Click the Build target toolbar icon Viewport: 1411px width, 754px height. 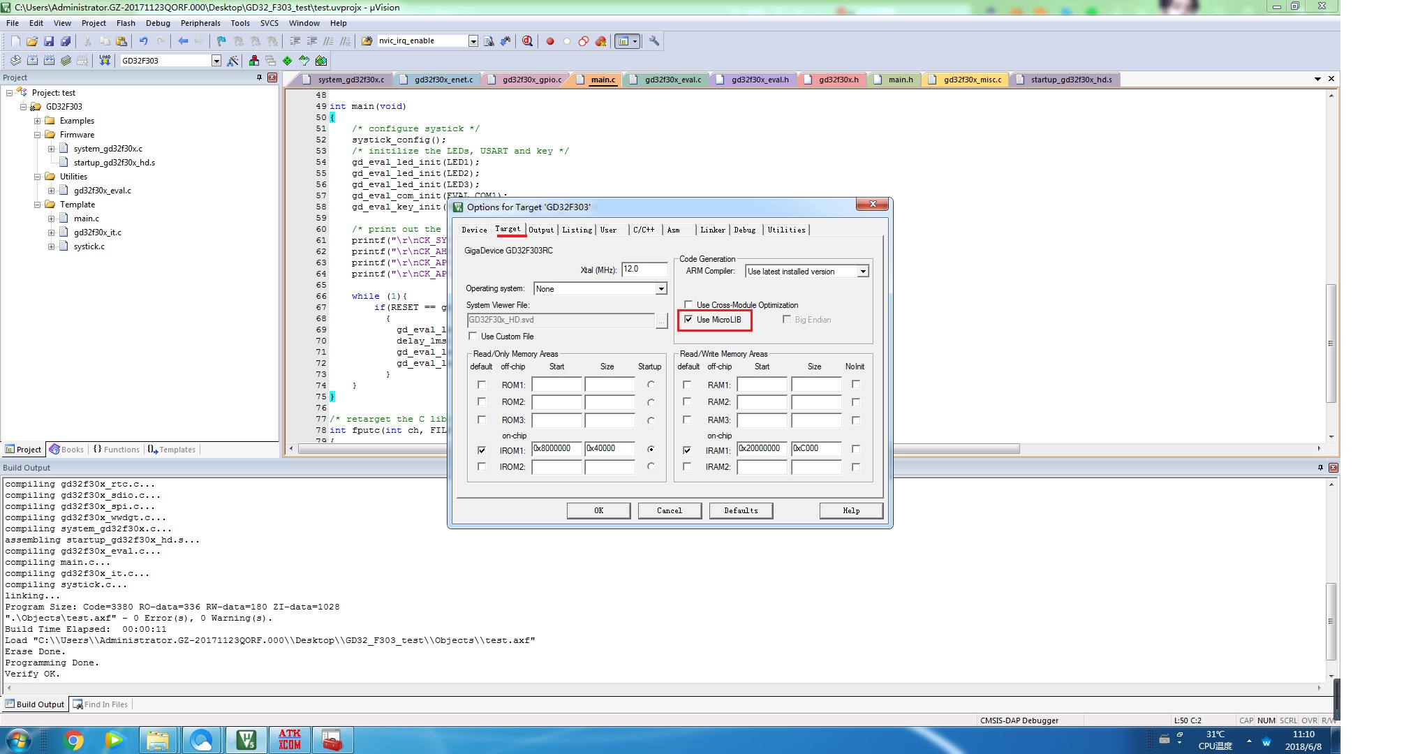tap(32, 61)
